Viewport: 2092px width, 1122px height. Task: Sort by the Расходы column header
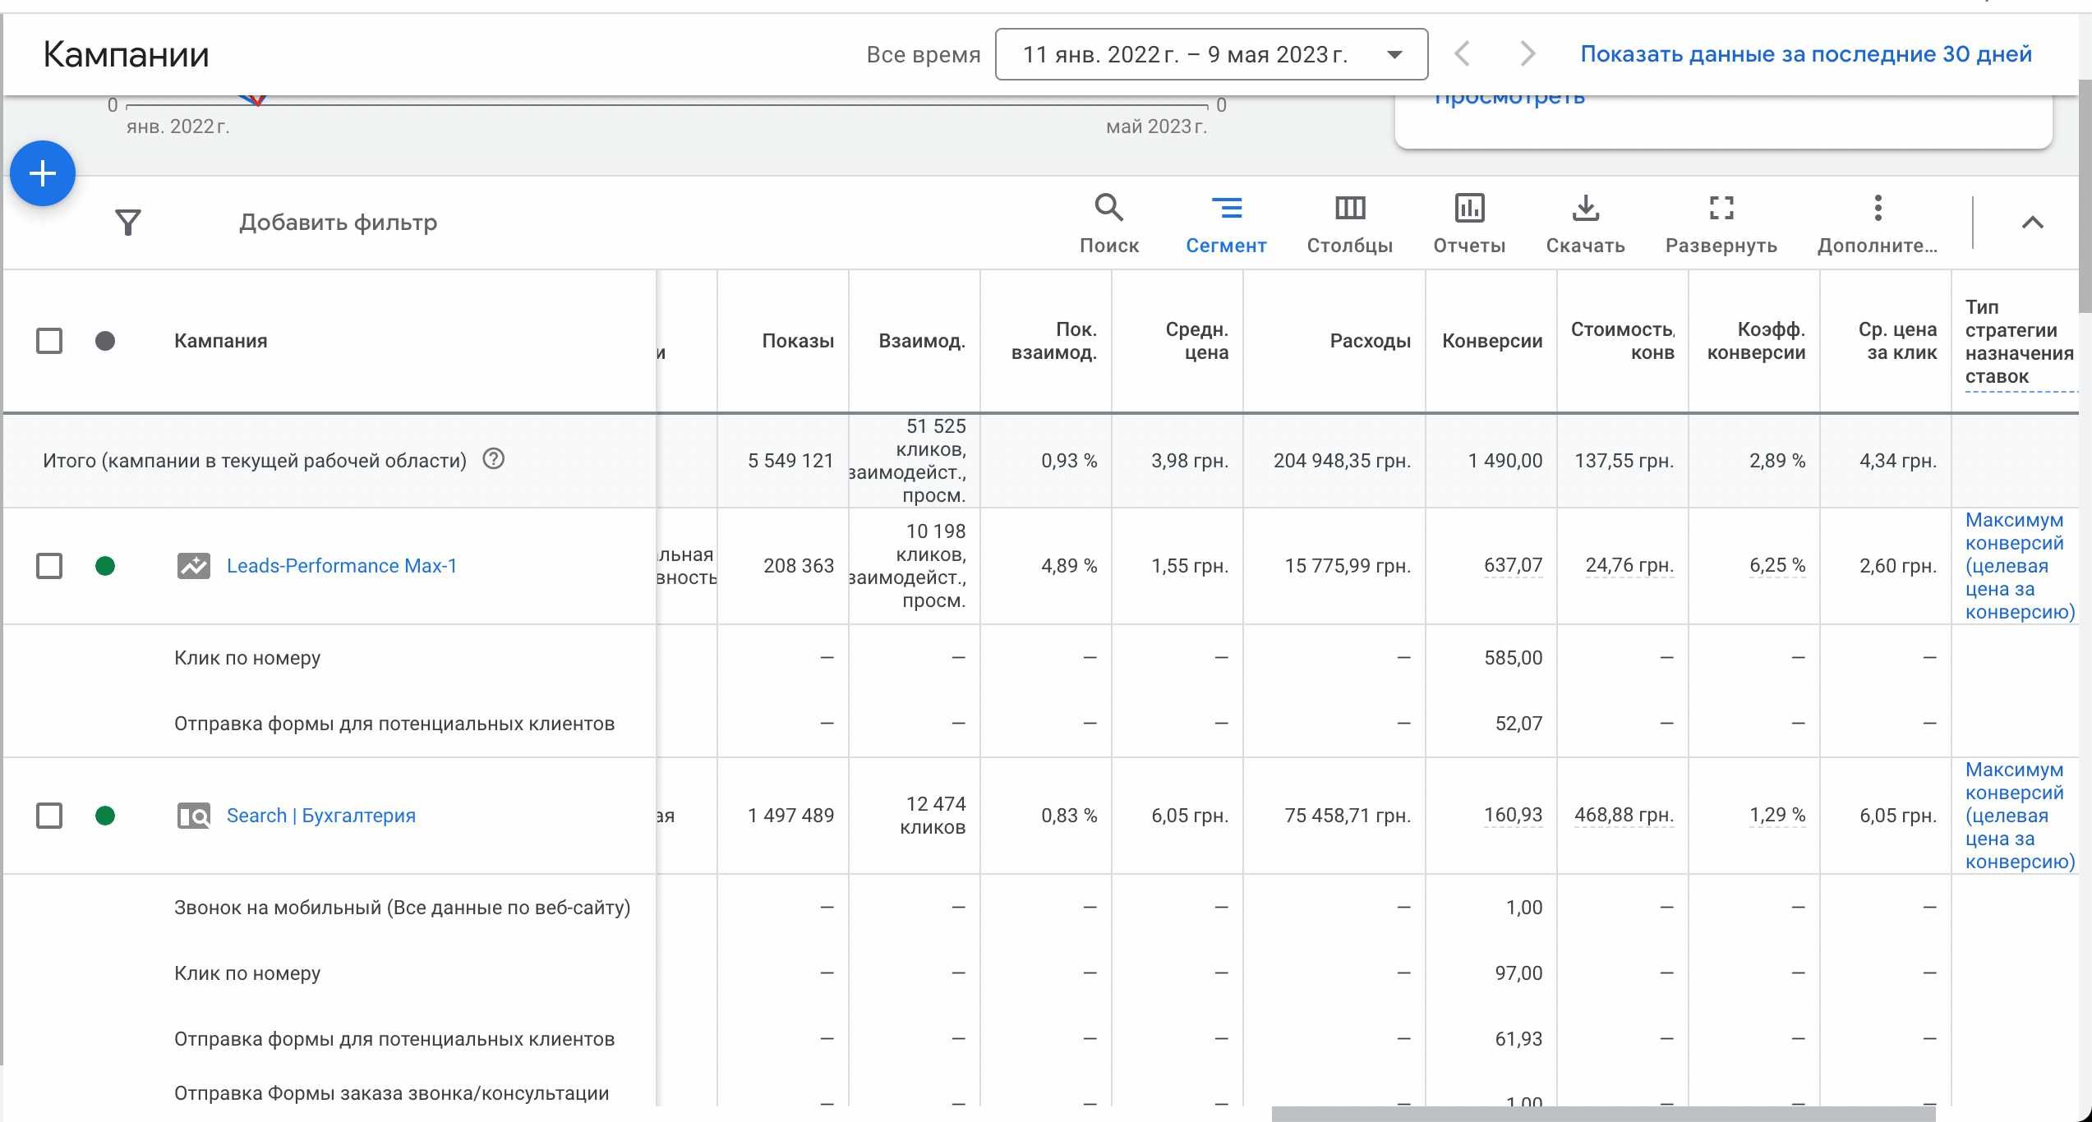click(1371, 341)
